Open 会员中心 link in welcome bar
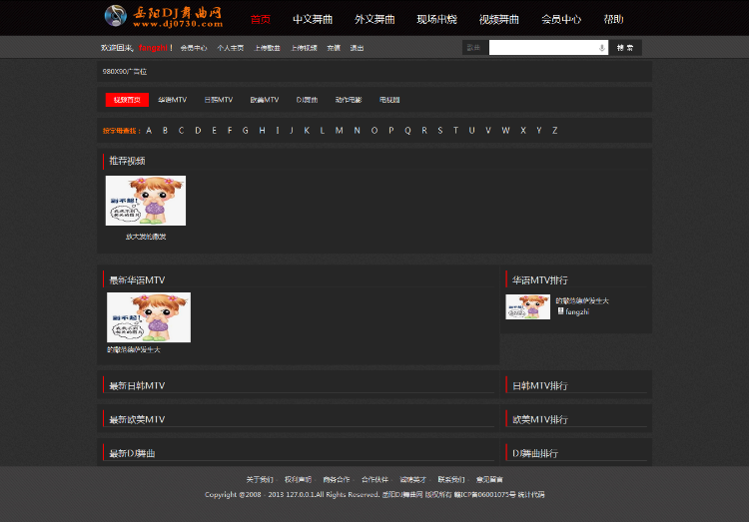Viewport: 749px width, 522px height. coord(194,48)
